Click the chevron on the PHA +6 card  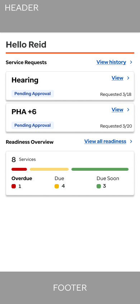pyautogui.click(x=128, y=110)
